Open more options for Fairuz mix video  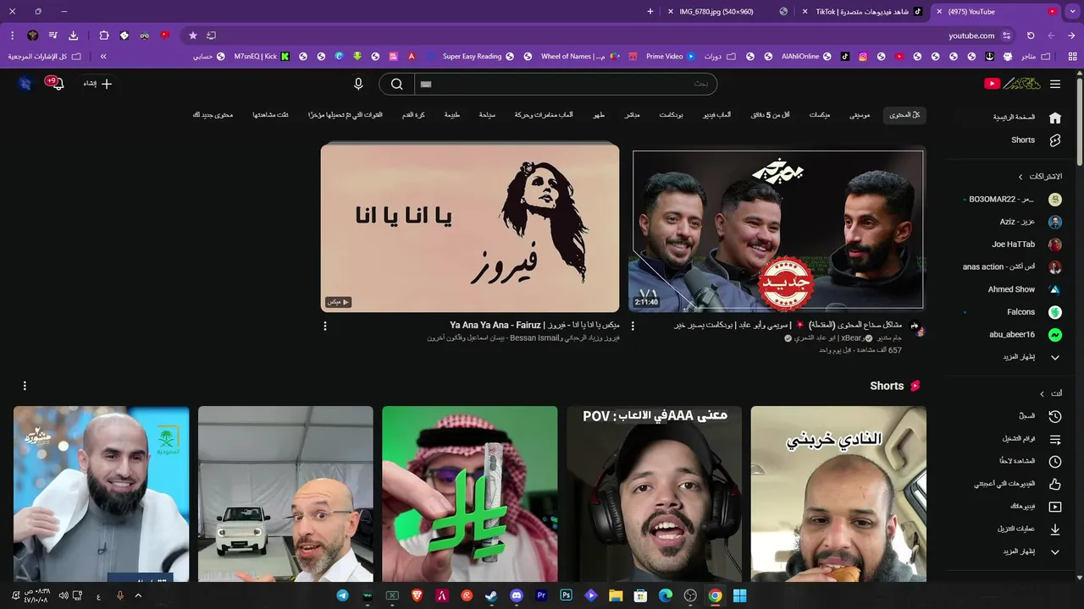(325, 326)
